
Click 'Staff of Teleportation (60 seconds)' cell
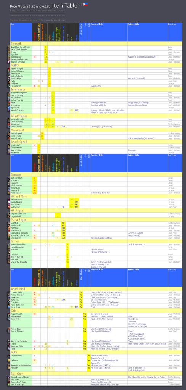(x=141, y=139)
